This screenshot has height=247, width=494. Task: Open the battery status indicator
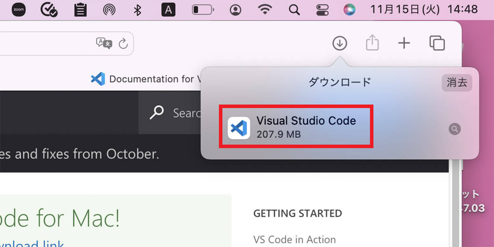[202, 9]
